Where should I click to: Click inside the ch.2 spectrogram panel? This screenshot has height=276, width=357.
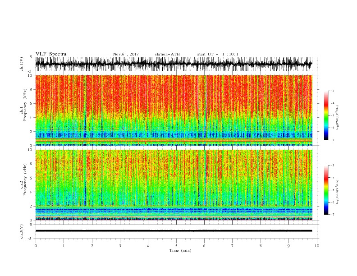point(174,185)
